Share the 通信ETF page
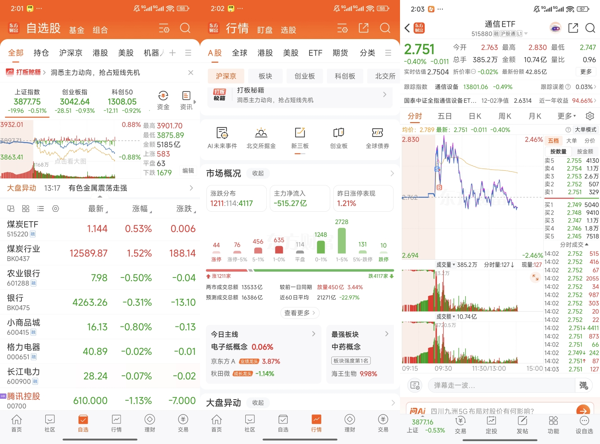 (x=573, y=28)
